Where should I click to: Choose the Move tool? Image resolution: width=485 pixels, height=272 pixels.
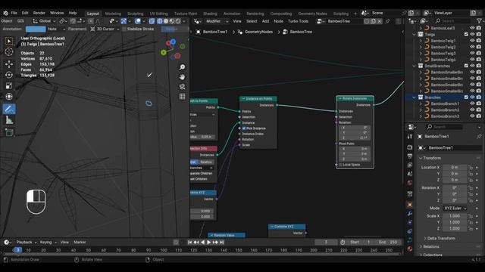coord(9,63)
